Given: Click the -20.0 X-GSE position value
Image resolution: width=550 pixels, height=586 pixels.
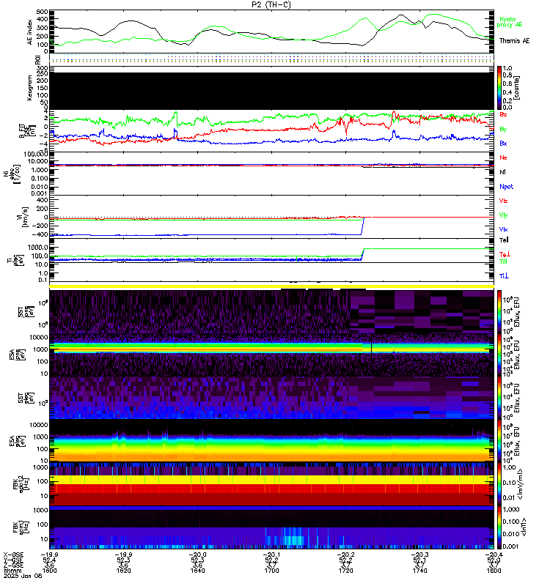Looking at the screenshot, I should coord(197,555).
